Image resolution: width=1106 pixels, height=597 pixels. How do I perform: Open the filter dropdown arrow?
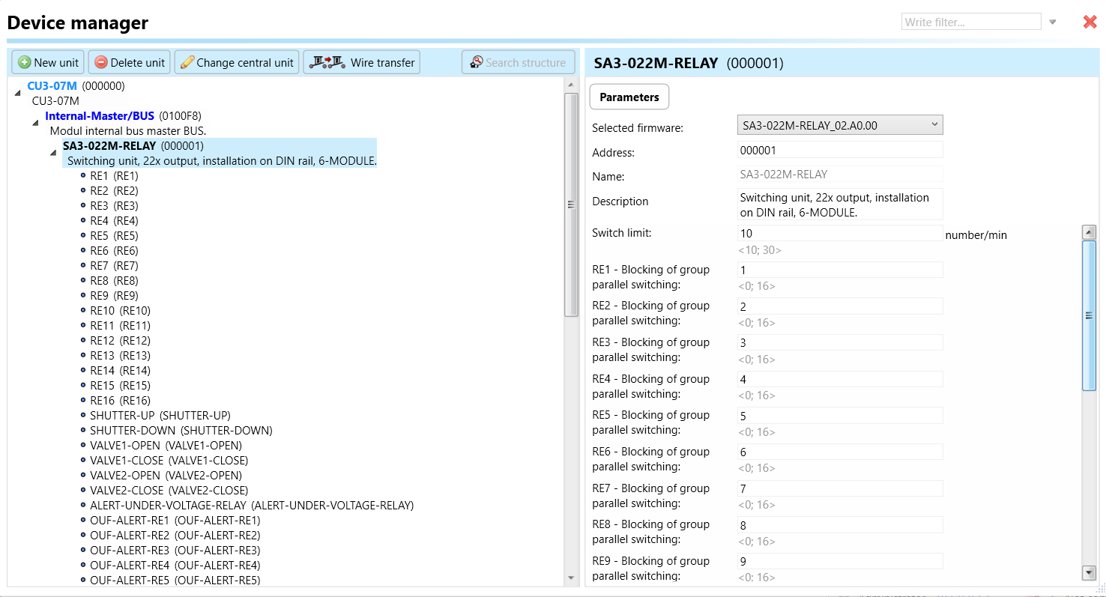click(1053, 22)
